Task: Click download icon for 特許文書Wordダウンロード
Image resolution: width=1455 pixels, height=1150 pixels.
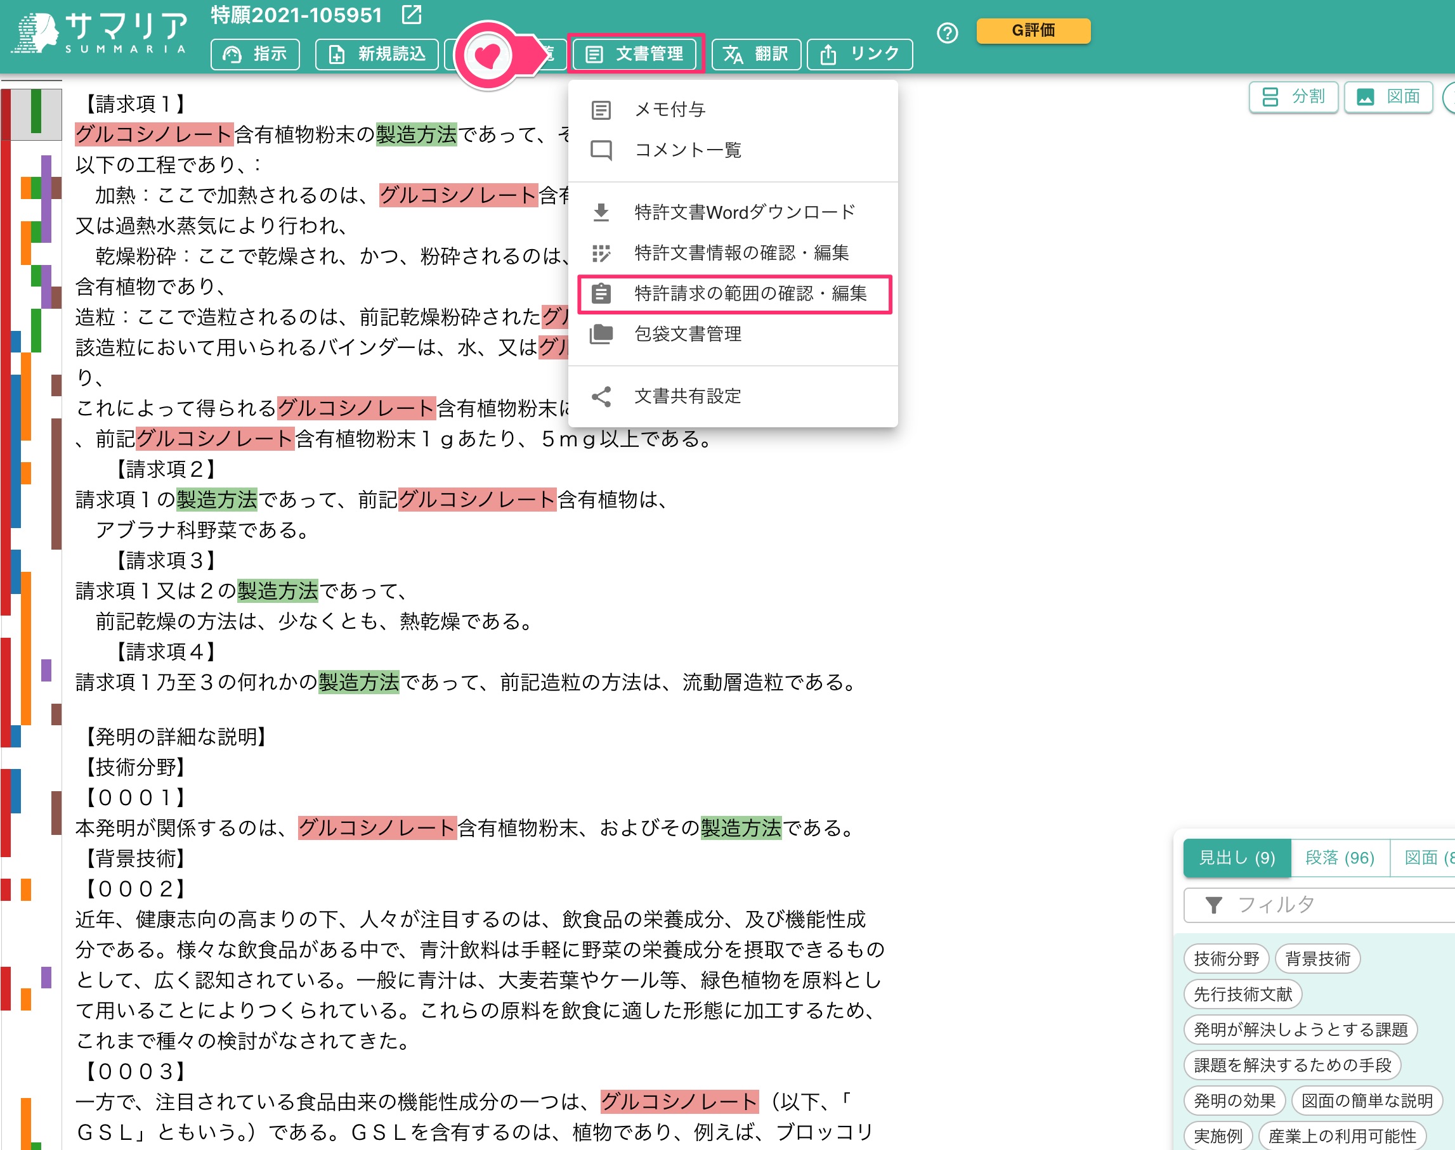Action: click(x=601, y=213)
